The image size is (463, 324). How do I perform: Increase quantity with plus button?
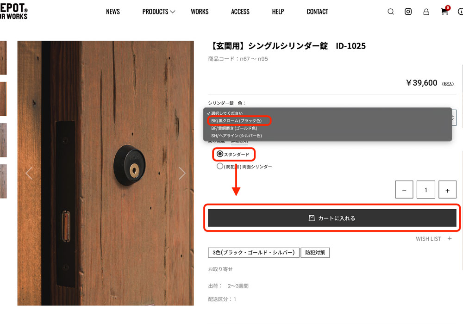[x=447, y=190]
